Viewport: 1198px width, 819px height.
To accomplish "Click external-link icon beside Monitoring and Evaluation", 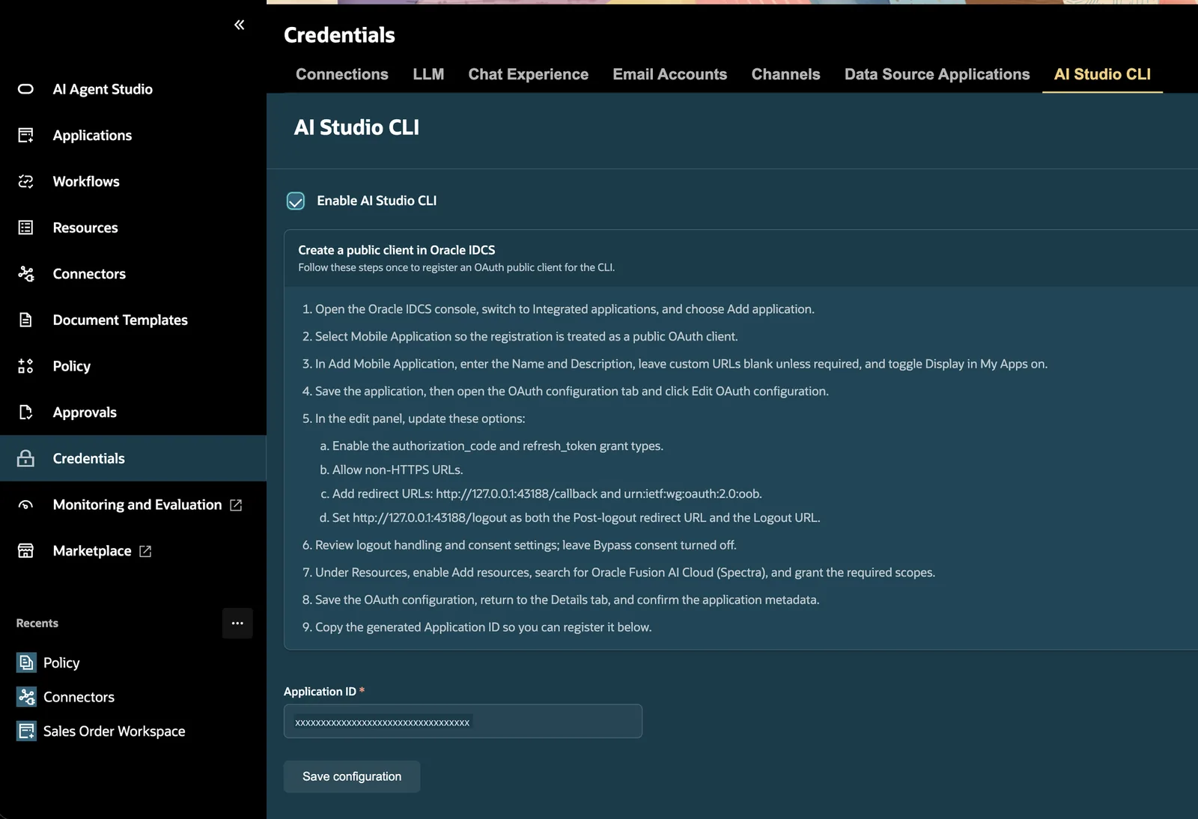I will click(236, 505).
